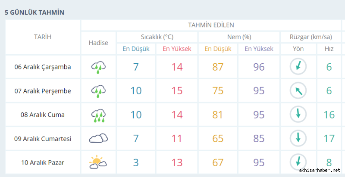This screenshot has height=177, width=345.
Task: Click the highest temperature 15 on Perşembe
Action: pyautogui.click(x=177, y=91)
